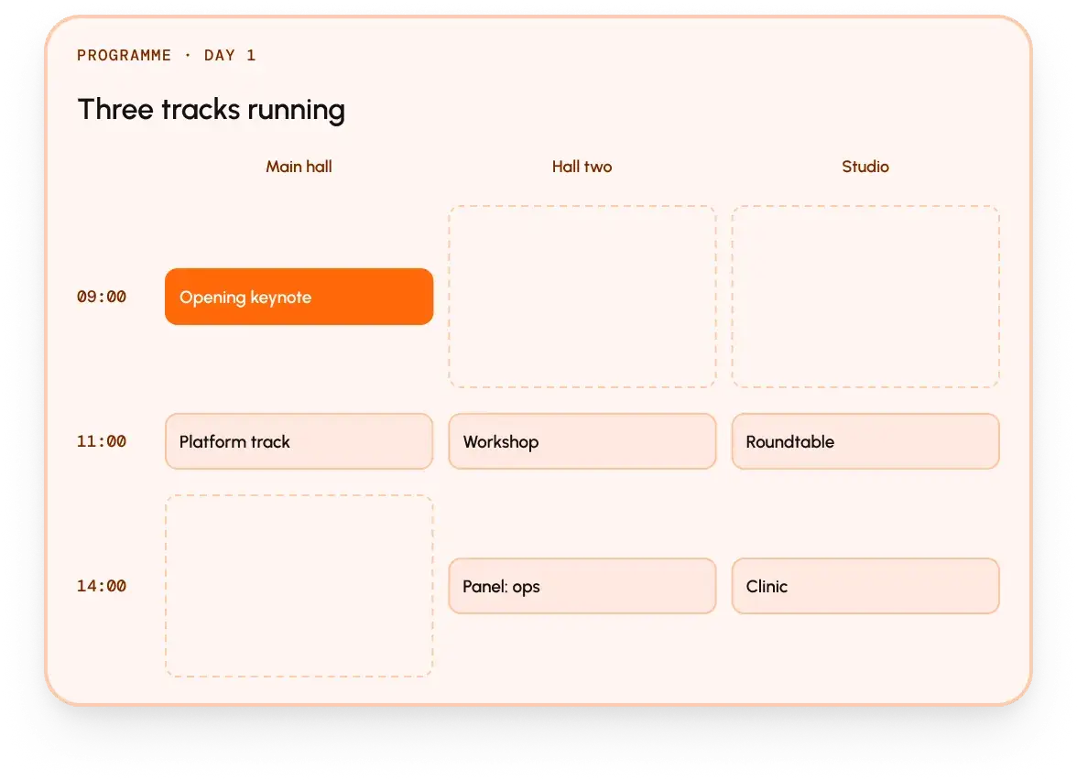The image size is (1077, 780).
Task: Click the 14:00 time label
Action: pos(102,586)
